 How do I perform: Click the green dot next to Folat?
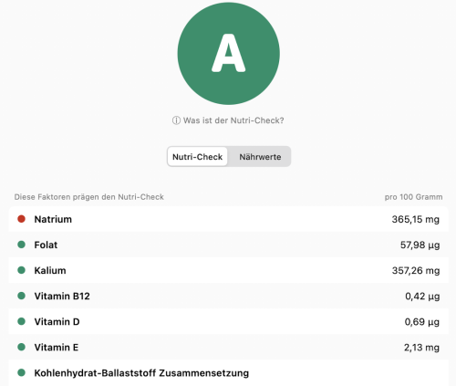click(x=21, y=245)
